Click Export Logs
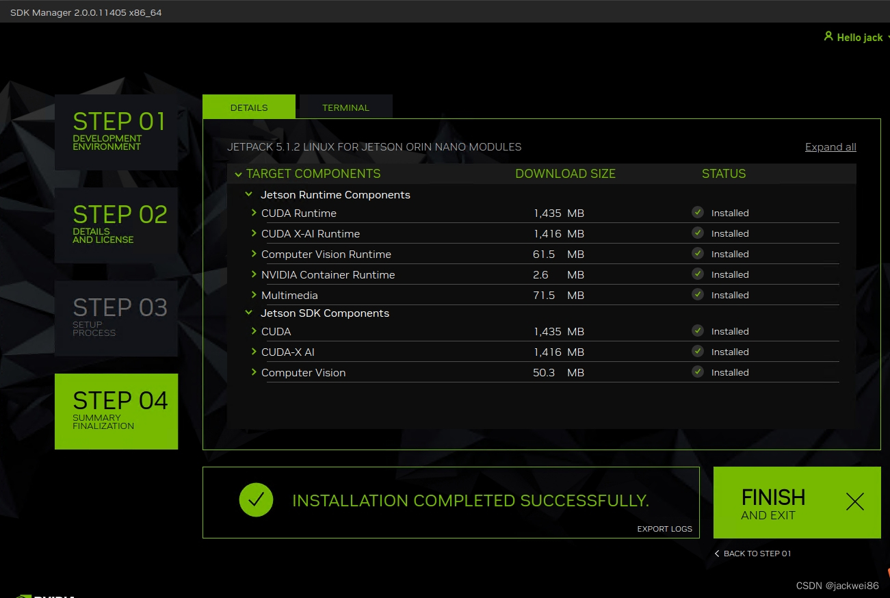 664,529
